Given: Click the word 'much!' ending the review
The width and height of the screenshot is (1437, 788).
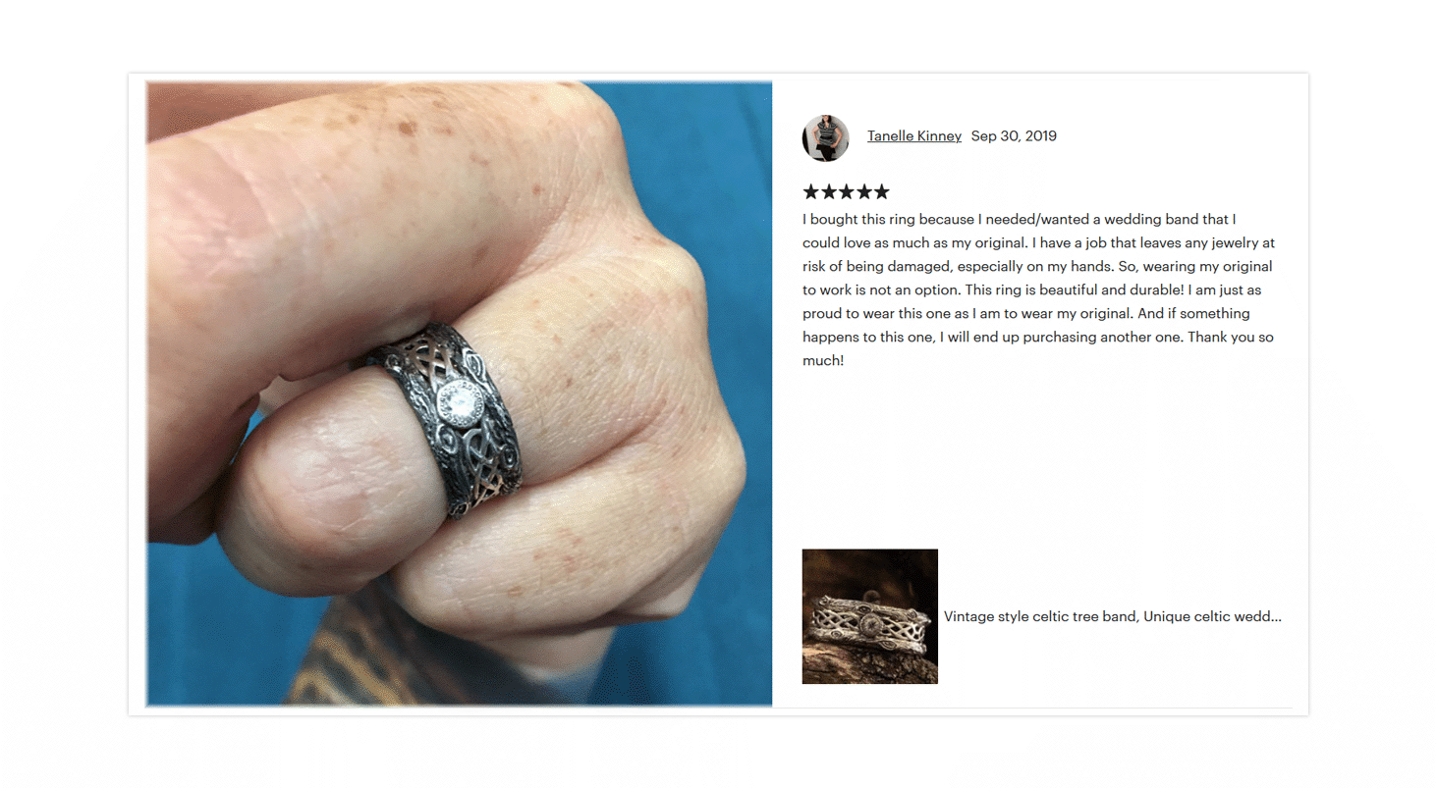Looking at the screenshot, I should [823, 360].
